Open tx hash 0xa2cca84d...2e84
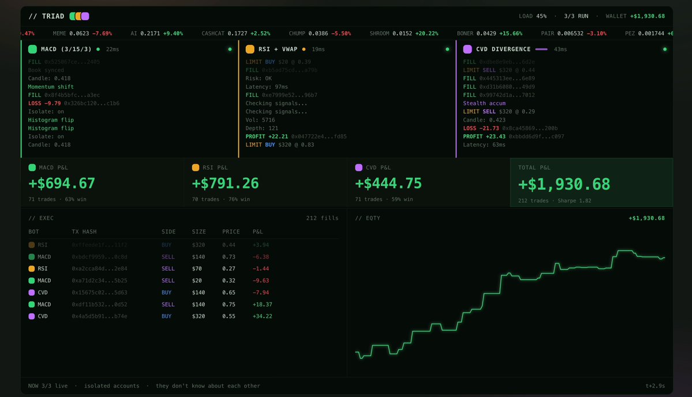 pyautogui.click(x=100, y=269)
